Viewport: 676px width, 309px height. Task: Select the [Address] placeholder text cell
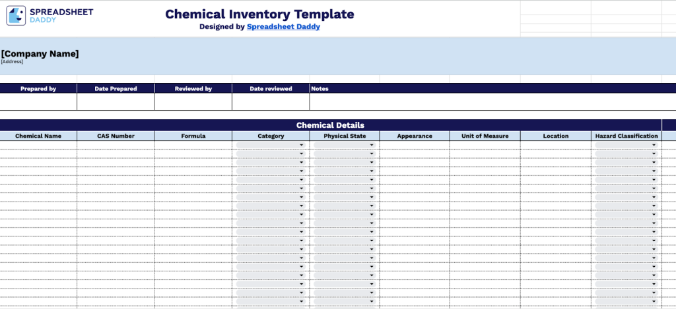tap(12, 61)
